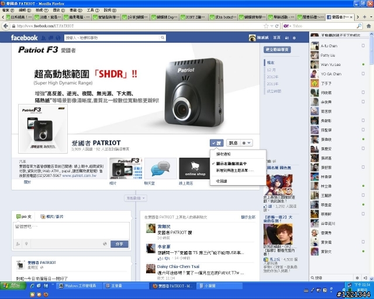Expand the highlights filter dropdown on timeline
This screenshot has width=374, height=299.
[136, 198]
